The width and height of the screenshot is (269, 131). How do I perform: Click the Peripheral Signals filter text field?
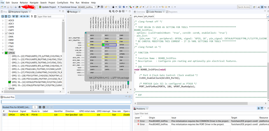tap(51, 16)
